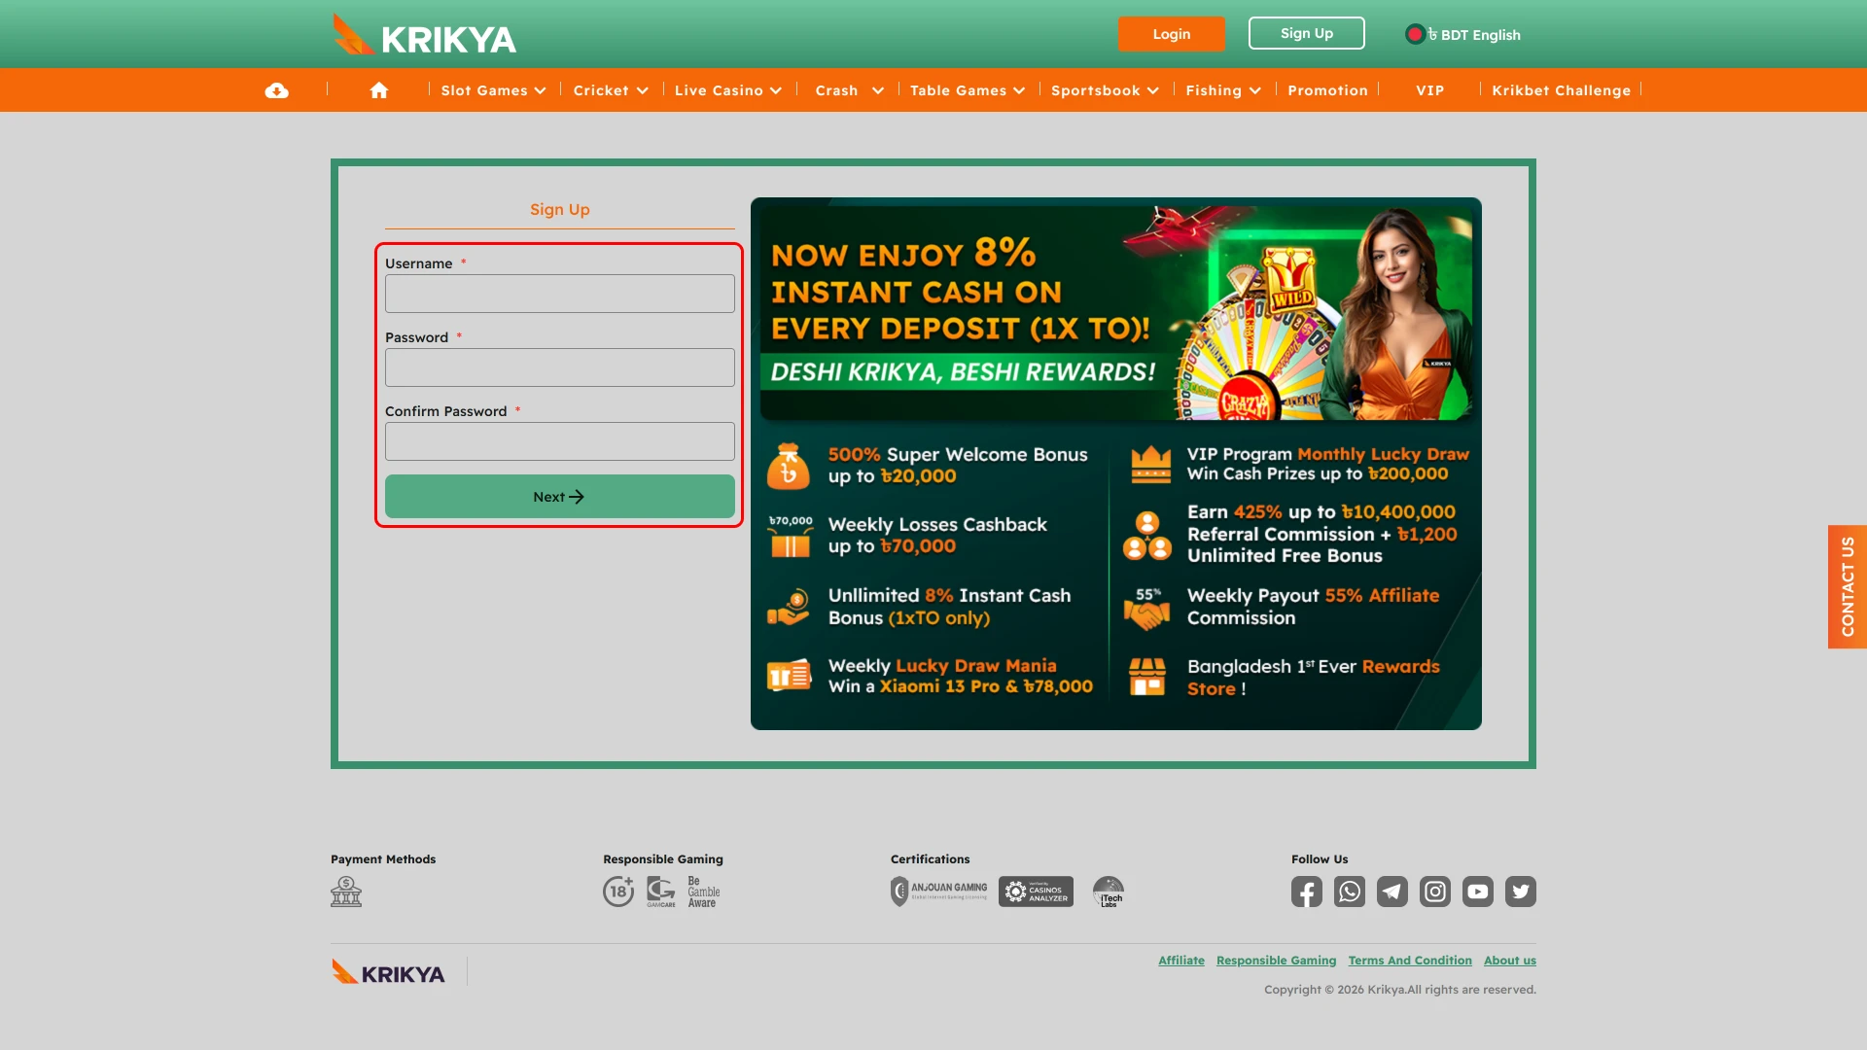Open the bank payment method icon

click(346, 892)
